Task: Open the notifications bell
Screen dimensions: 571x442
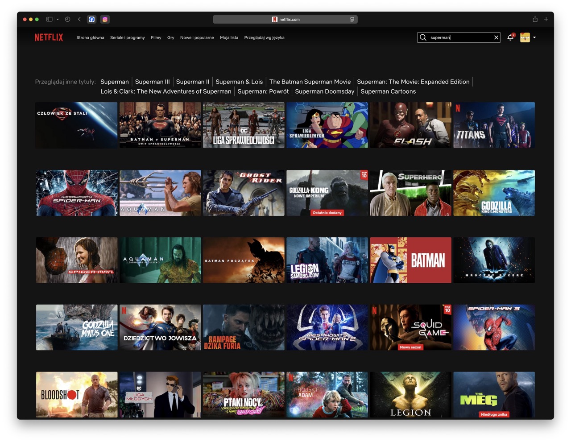Action: (x=510, y=37)
